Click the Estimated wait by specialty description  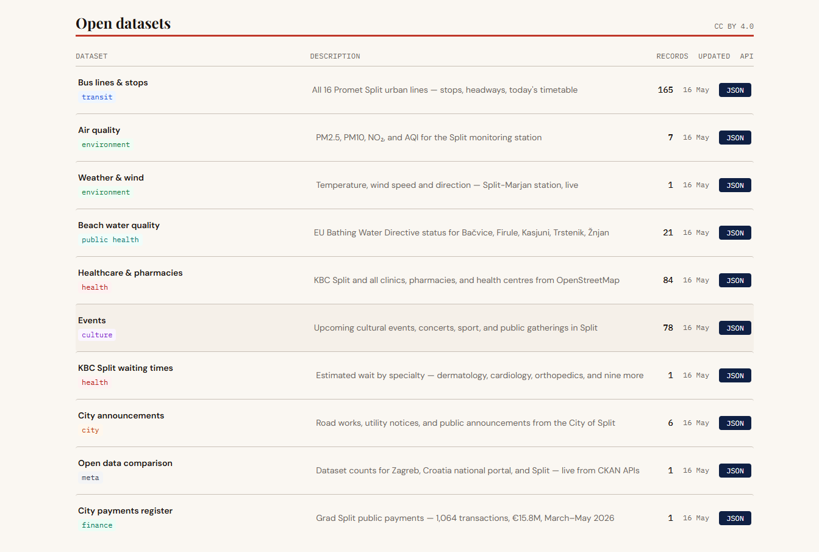click(479, 375)
